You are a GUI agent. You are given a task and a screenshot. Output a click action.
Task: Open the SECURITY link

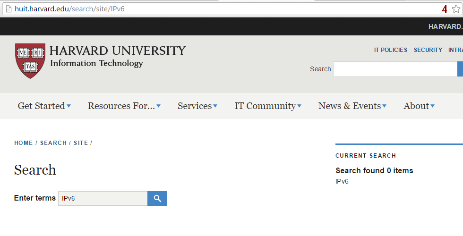tap(428, 50)
